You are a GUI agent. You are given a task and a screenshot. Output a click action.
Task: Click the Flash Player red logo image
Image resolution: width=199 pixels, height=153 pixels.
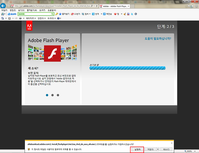[x=52, y=53]
